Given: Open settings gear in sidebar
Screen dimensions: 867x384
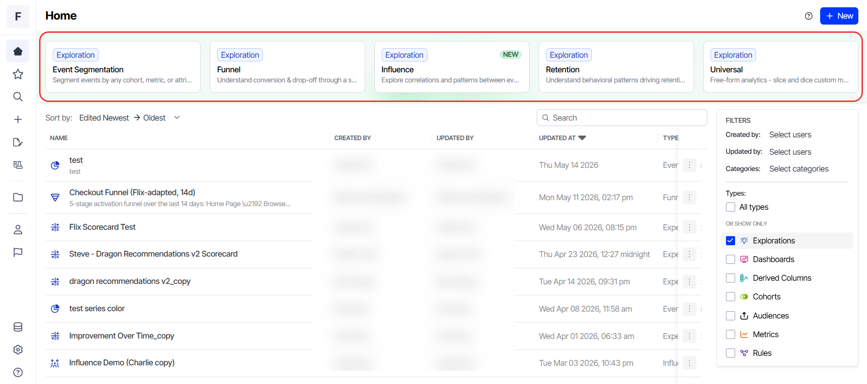Looking at the screenshot, I should point(18,349).
